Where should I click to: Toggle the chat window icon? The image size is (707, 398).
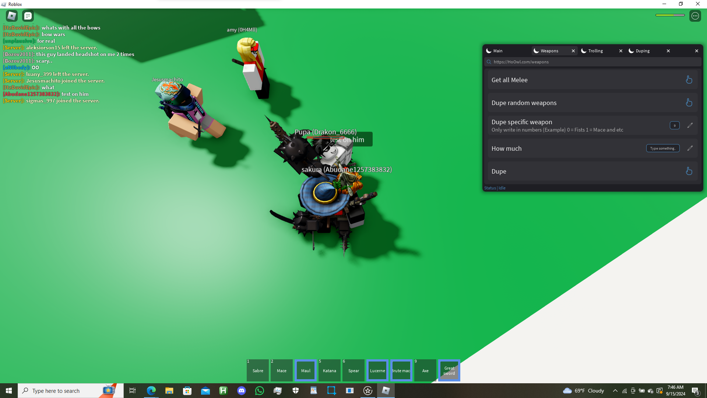pos(28,16)
